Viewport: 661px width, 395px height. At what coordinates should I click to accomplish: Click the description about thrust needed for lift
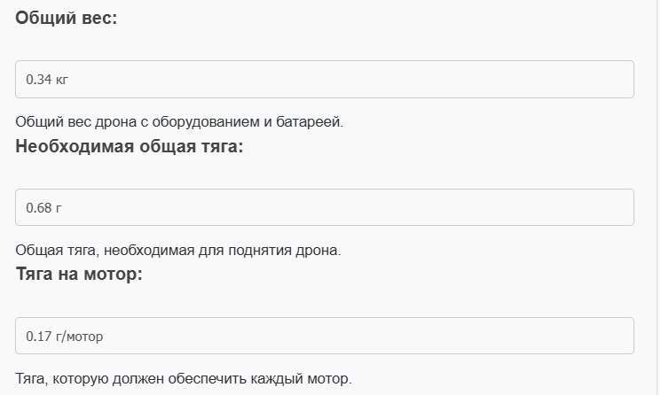click(x=177, y=250)
